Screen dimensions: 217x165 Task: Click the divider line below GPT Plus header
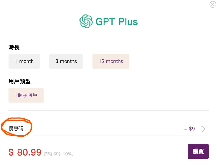pos(108,38)
